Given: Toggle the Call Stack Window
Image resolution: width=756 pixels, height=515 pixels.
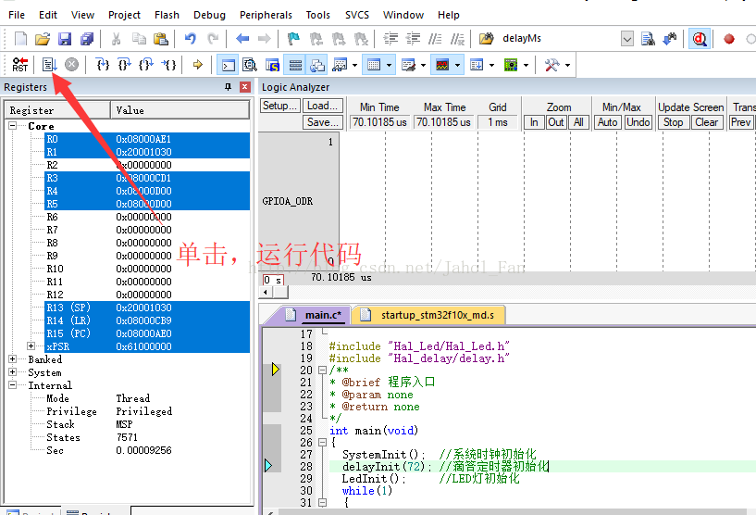Looking at the screenshot, I should 317,64.
